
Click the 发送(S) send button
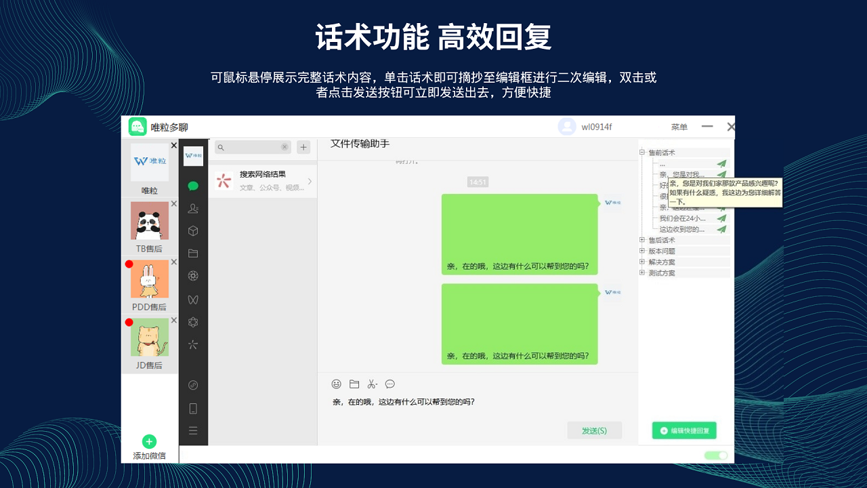(594, 430)
